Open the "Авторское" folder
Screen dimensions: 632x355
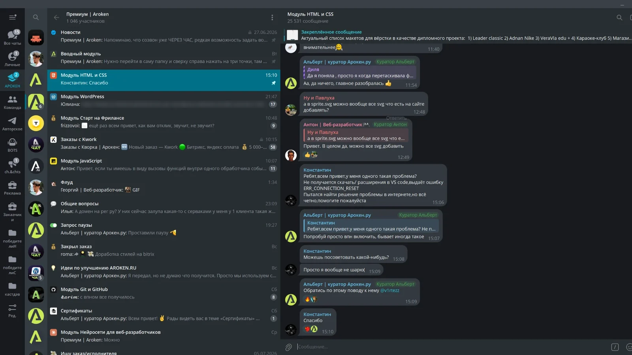point(13,123)
